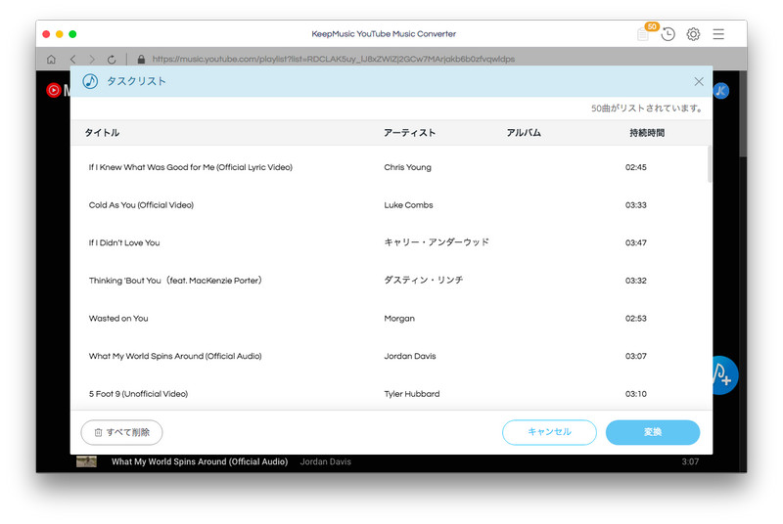Select the 'If I Didn't Love You' title

tap(124, 242)
